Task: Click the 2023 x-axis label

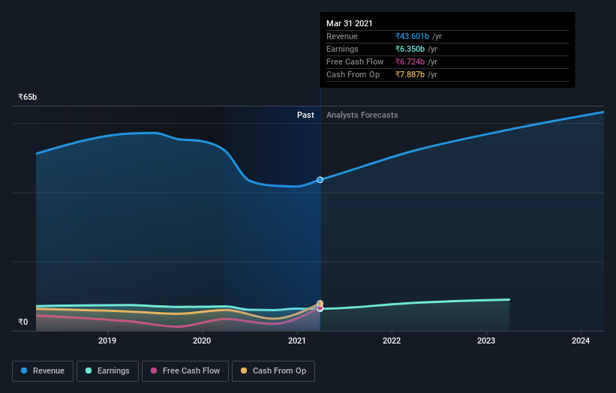Action: coord(486,340)
